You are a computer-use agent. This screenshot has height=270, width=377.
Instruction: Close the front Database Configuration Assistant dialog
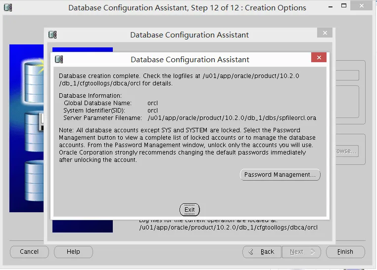click(x=319, y=58)
